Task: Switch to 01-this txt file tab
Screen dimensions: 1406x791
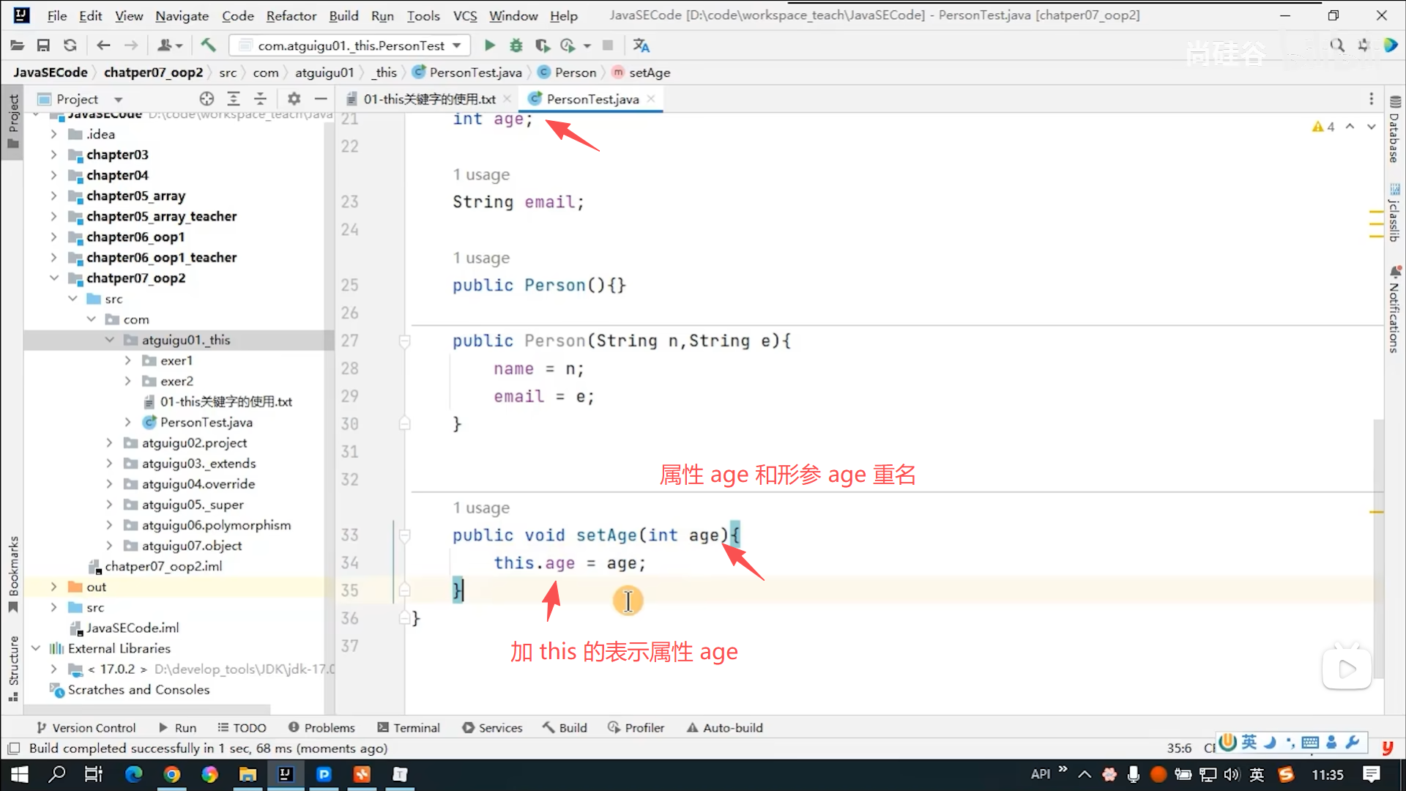Action: point(428,99)
